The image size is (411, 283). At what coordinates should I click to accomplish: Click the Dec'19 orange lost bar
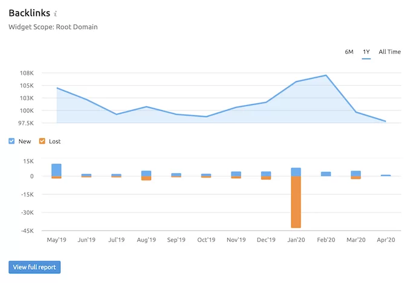coord(266,178)
